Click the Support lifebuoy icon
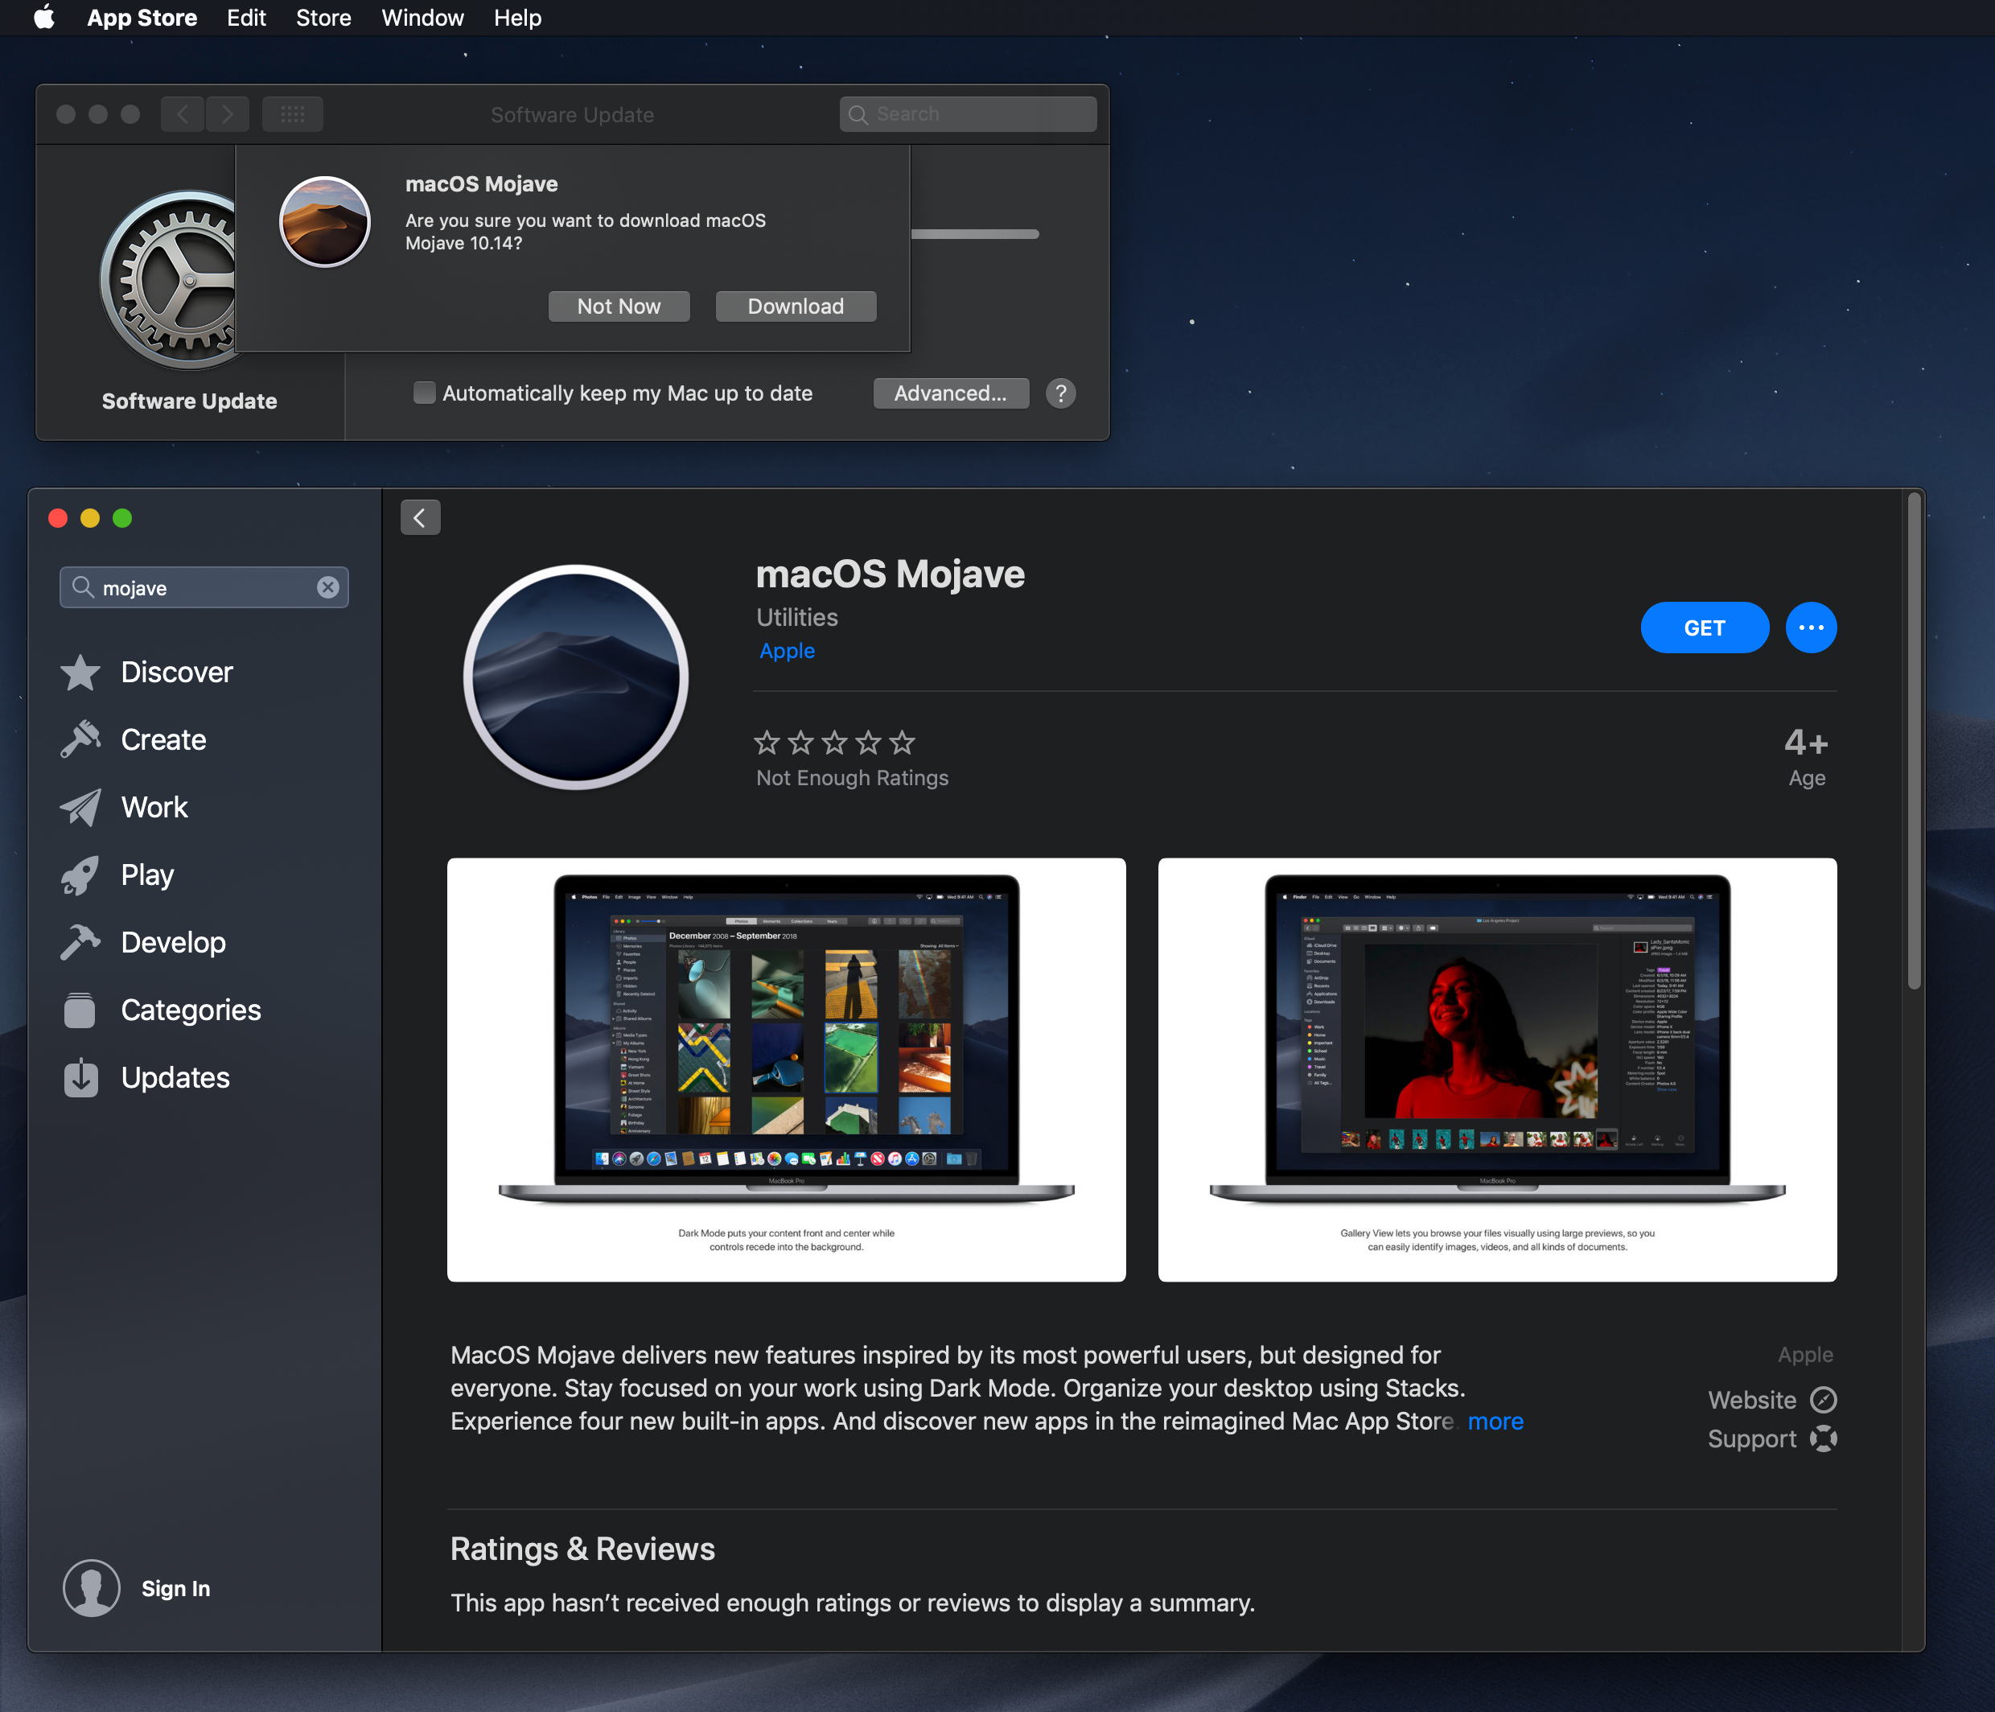 point(1823,1438)
